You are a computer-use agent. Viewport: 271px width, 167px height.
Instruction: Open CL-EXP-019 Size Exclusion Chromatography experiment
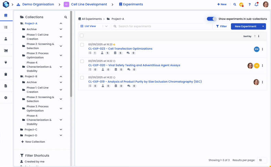tap(145, 82)
